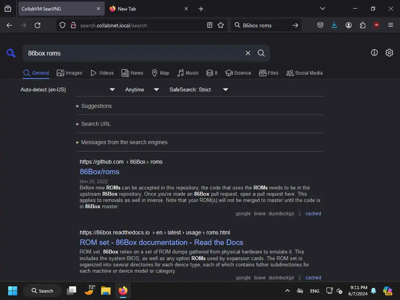400x300 pixels.
Task: Expand the Search URL section
Action: coord(94,124)
